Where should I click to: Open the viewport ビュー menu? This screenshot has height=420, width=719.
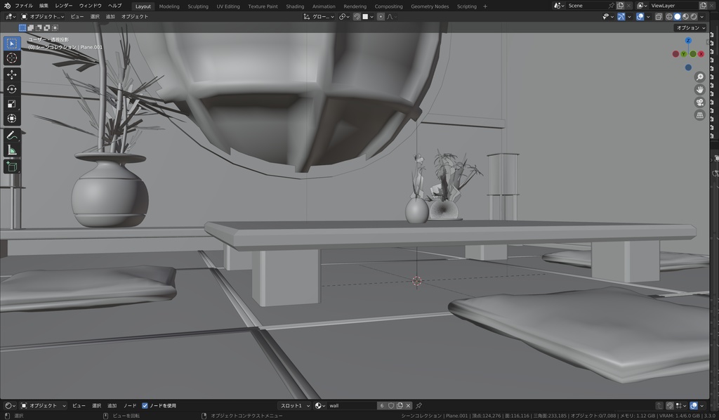[x=77, y=17]
